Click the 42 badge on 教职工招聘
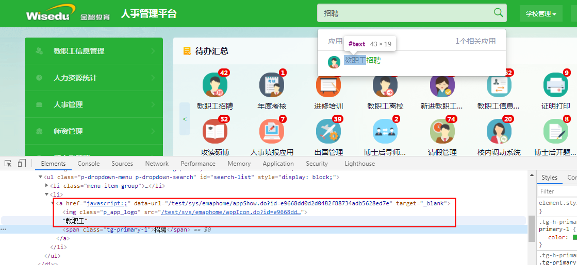 (x=224, y=73)
